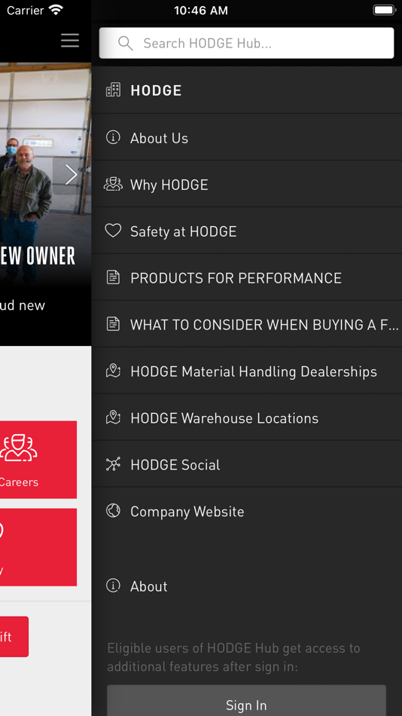Click the Wi-Fi status icon
Image resolution: width=402 pixels, height=716 pixels.
tap(56, 10)
